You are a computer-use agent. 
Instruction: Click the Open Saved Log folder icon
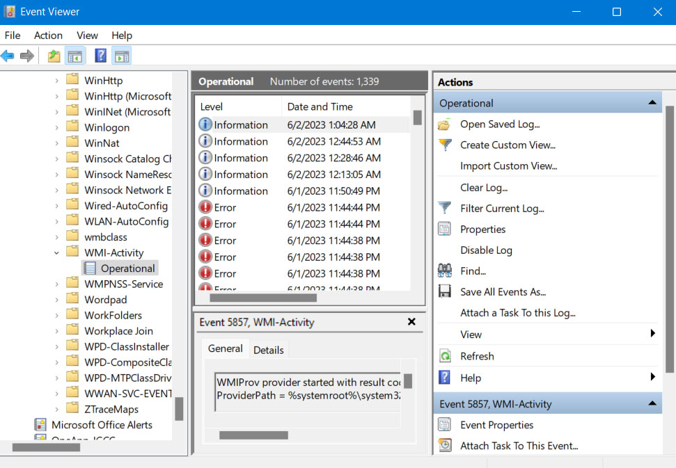(444, 124)
